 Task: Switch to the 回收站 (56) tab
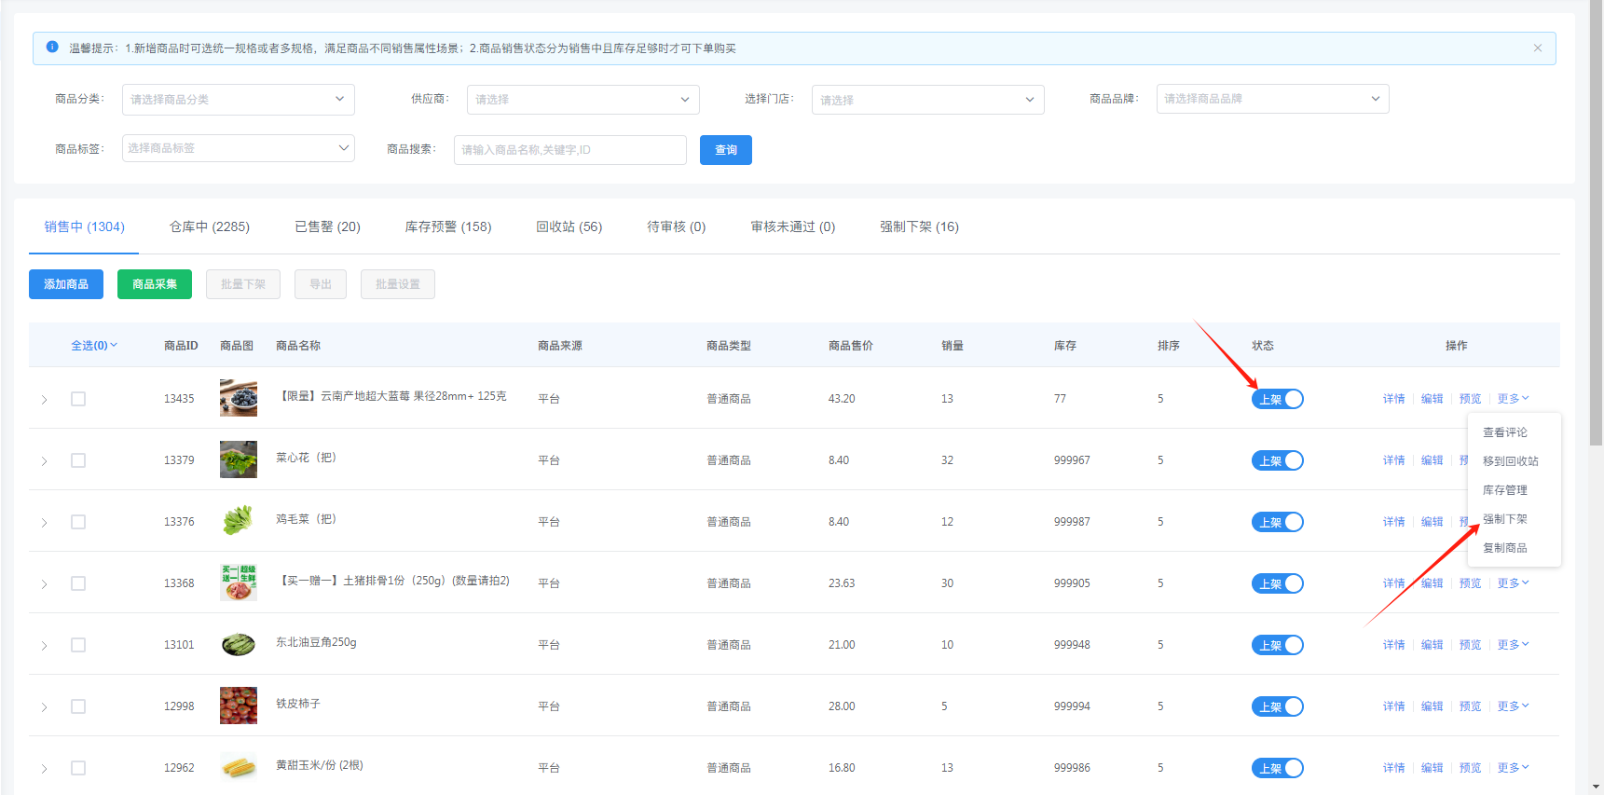click(x=569, y=226)
